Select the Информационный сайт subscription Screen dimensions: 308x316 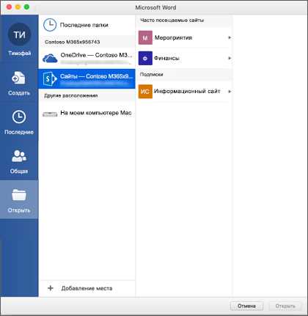pyautogui.click(x=185, y=92)
